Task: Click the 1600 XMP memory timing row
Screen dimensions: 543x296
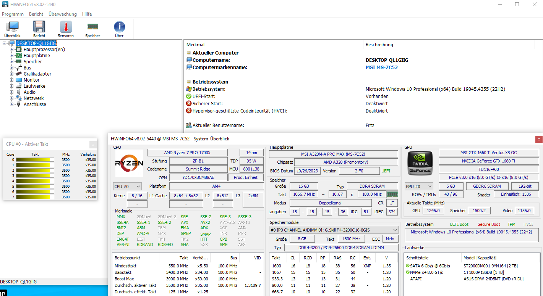Action: [x=334, y=266]
